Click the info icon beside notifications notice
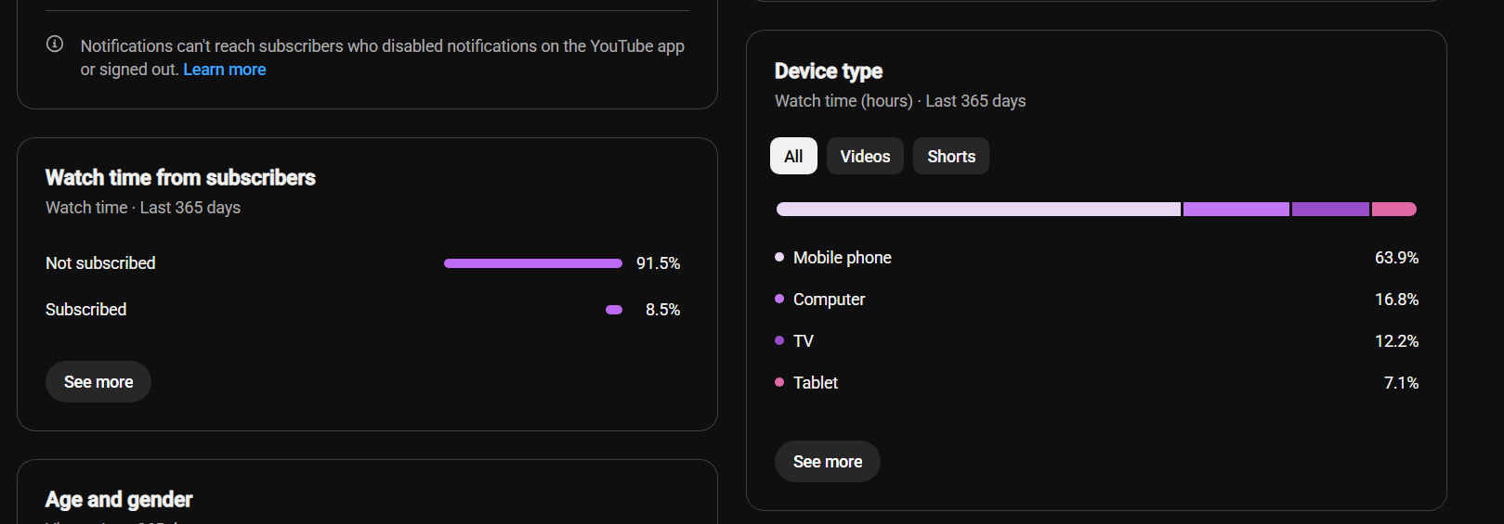The width and height of the screenshot is (1504, 524). pyautogui.click(x=55, y=44)
